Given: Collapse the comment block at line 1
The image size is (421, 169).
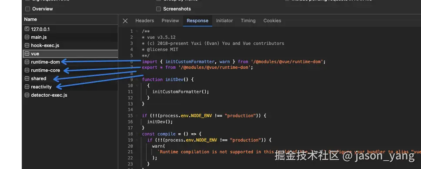Looking at the screenshot, I should coord(137,31).
